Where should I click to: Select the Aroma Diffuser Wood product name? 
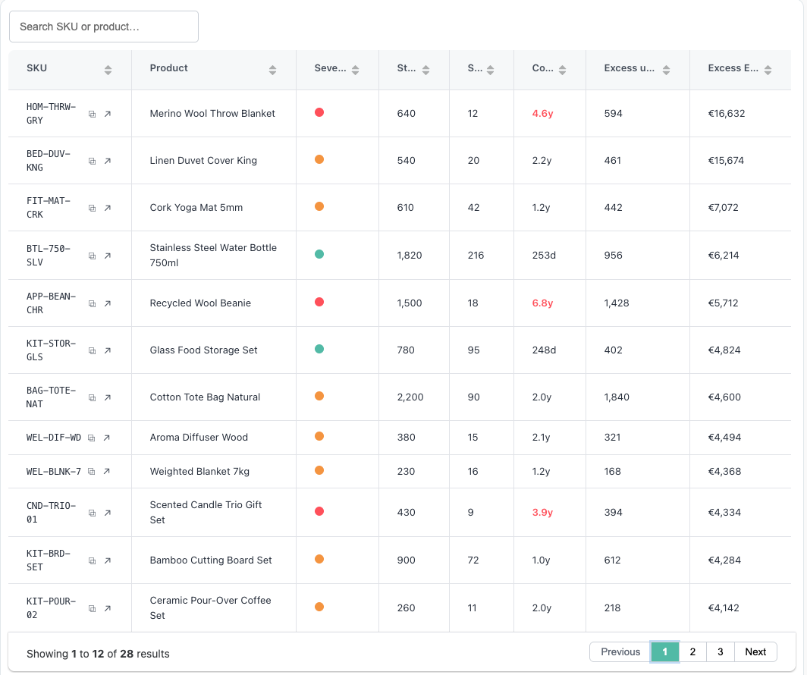pyautogui.click(x=199, y=438)
